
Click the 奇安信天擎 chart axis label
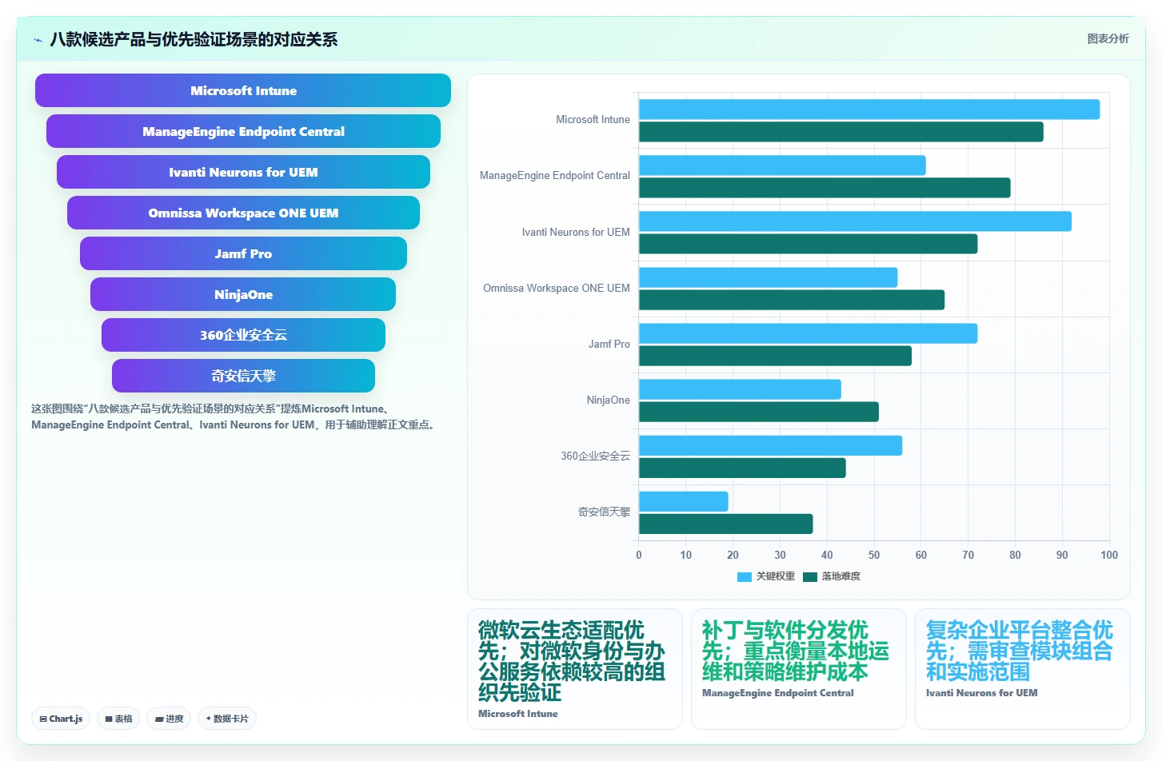604,512
